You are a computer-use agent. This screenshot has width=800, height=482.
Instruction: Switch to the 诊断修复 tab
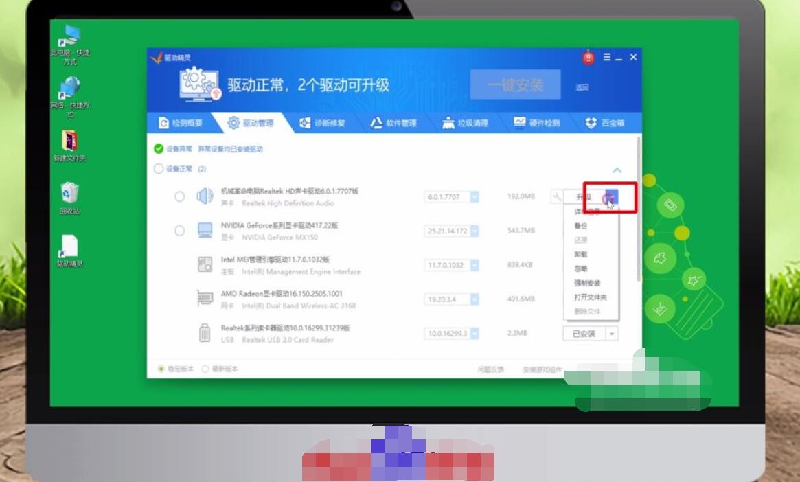click(323, 123)
